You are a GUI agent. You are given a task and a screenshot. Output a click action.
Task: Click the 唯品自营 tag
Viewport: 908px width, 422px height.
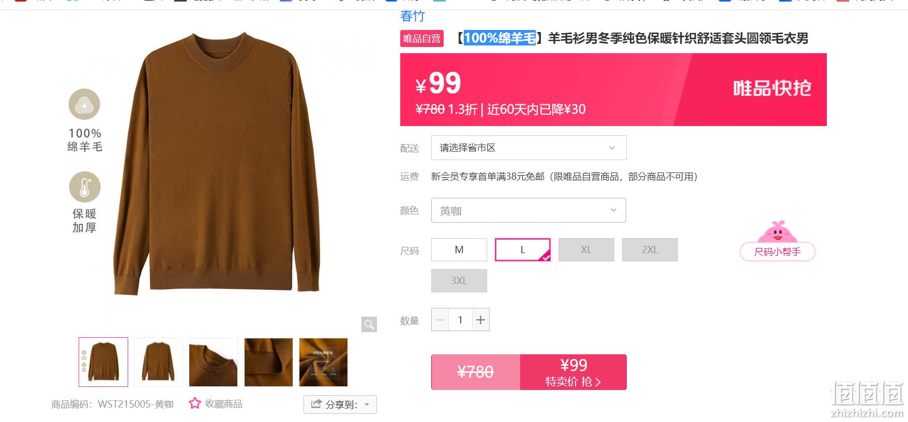(422, 38)
